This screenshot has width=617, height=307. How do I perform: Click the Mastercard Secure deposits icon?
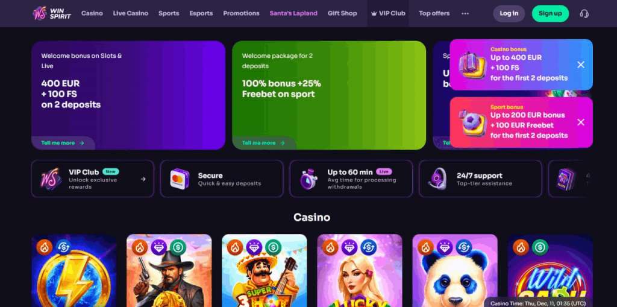180,179
